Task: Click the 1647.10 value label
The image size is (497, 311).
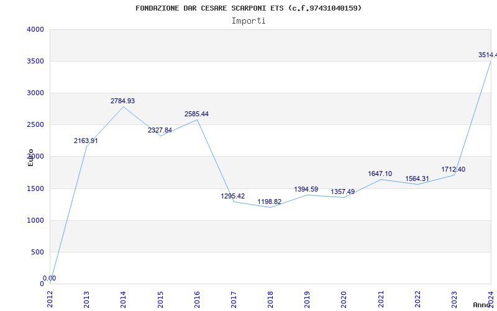Action: tap(380, 174)
